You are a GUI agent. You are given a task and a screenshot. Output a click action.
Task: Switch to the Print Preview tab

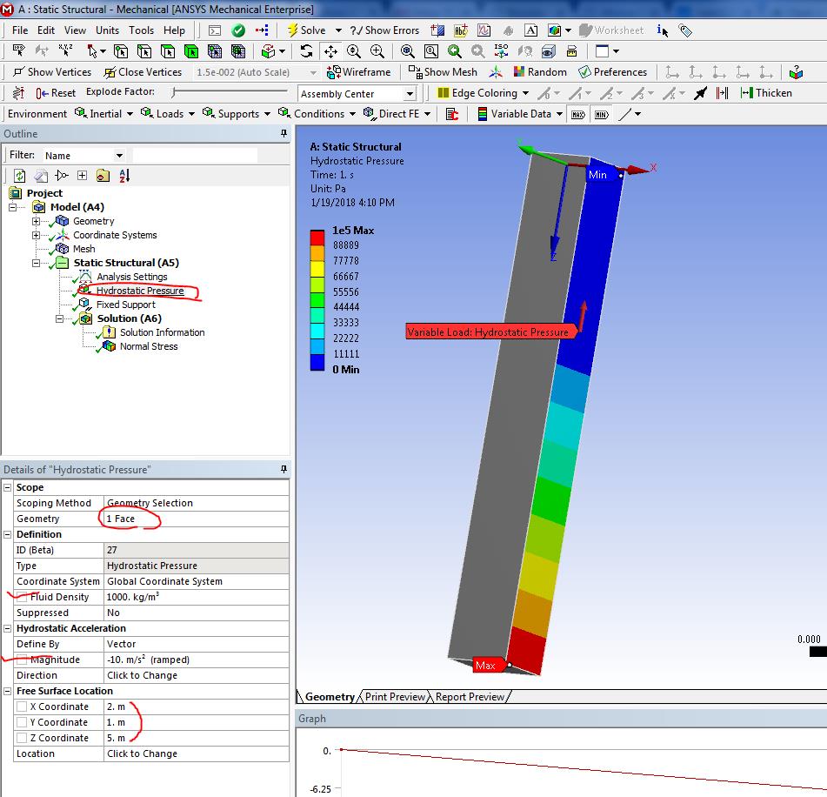tap(395, 697)
